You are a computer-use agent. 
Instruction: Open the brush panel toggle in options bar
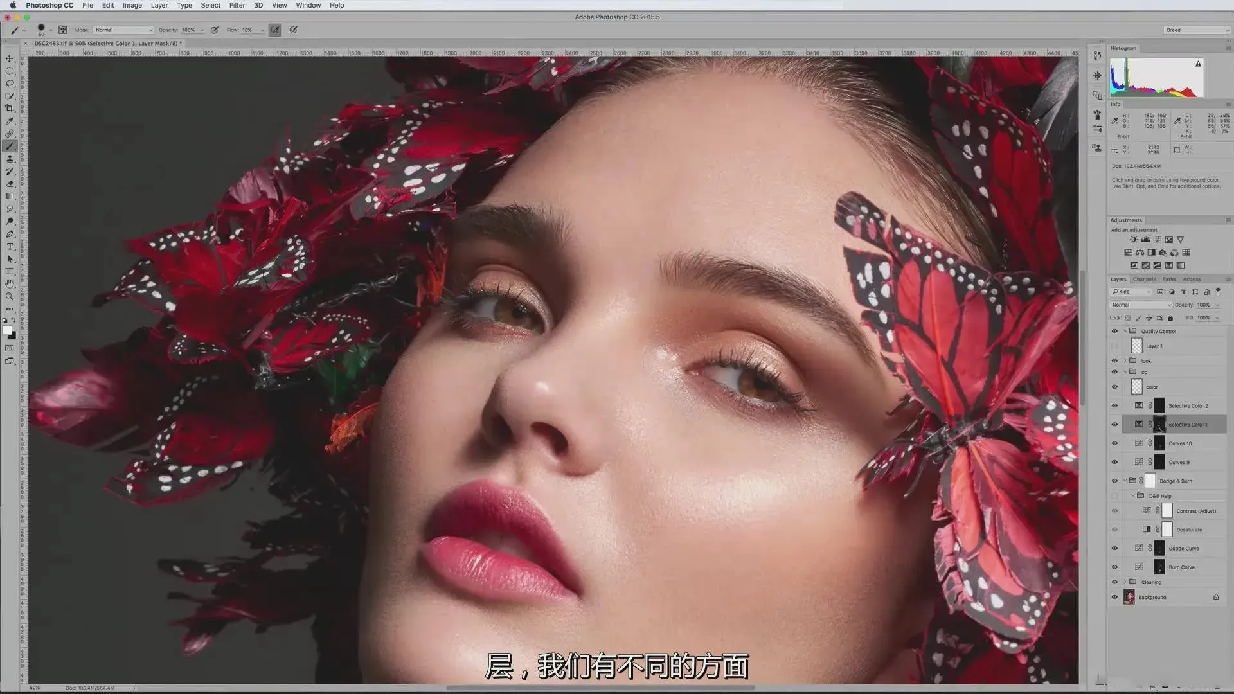coord(63,30)
